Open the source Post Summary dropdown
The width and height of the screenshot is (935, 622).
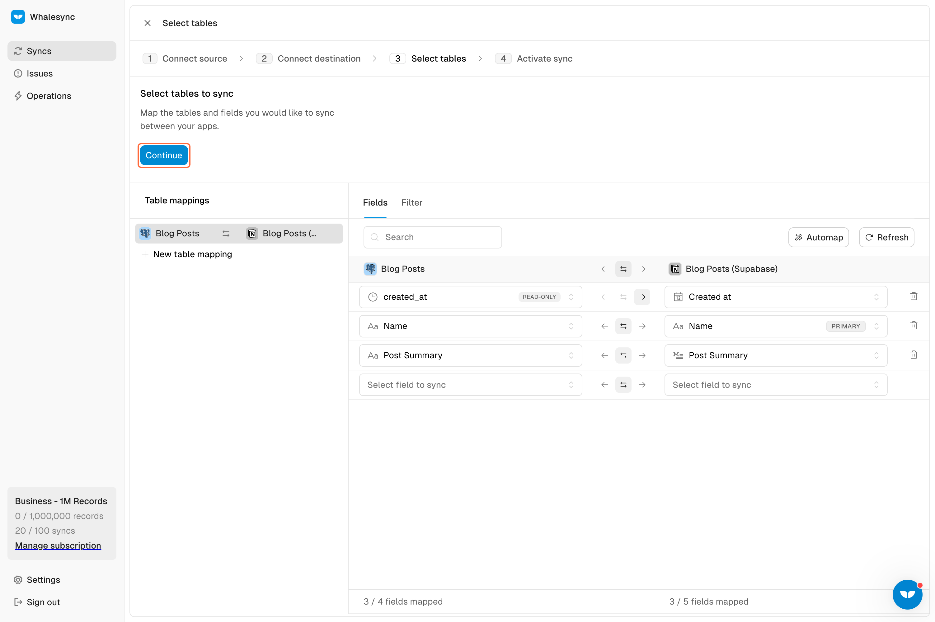pyautogui.click(x=471, y=355)
